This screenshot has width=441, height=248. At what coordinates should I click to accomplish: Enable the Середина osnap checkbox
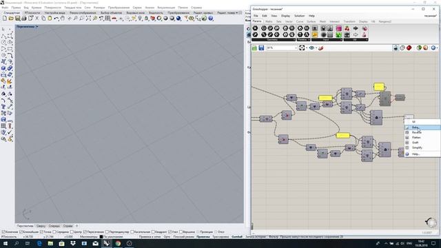coord(54,232)
